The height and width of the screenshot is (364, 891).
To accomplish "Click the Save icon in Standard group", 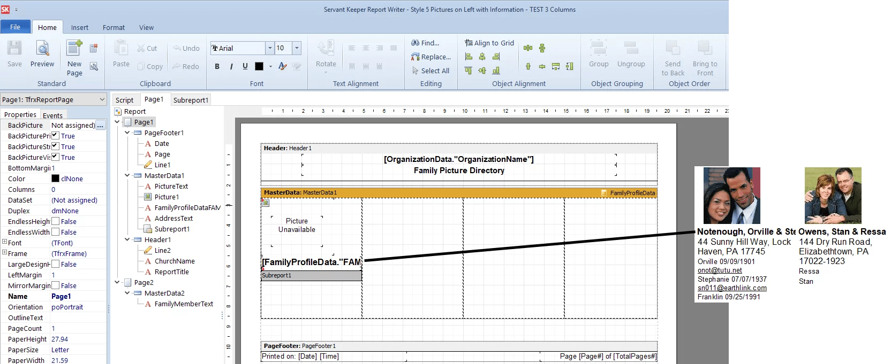I will click(14, 48).
